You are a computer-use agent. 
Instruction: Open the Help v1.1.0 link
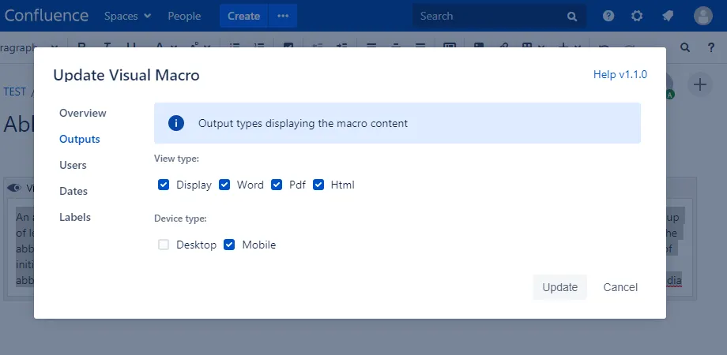coord(620,74)
